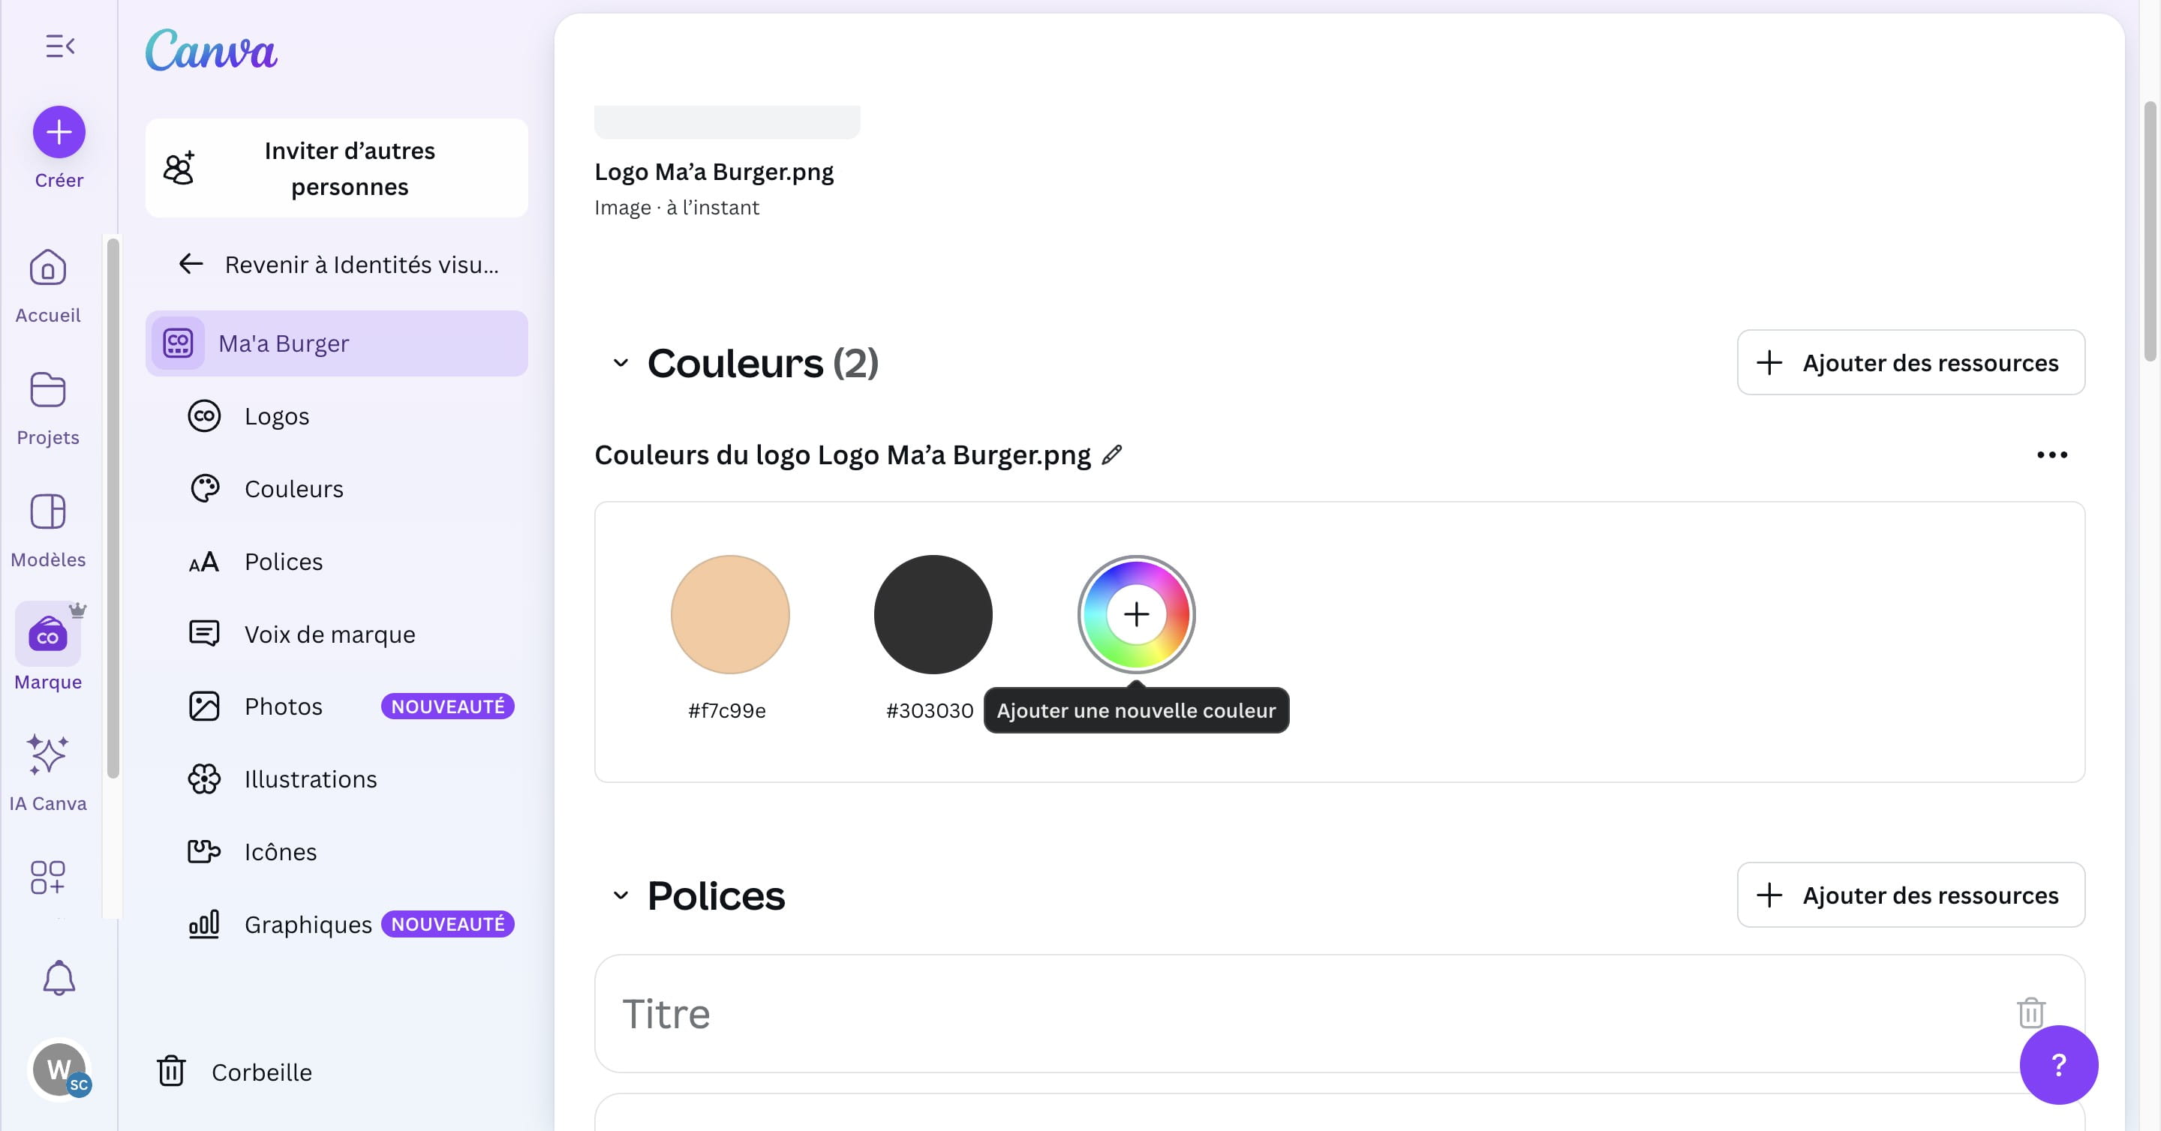The height and width of the screenshot is (1131, 2161).
Task: Open Projets folder icon
Action: (48, 391)
